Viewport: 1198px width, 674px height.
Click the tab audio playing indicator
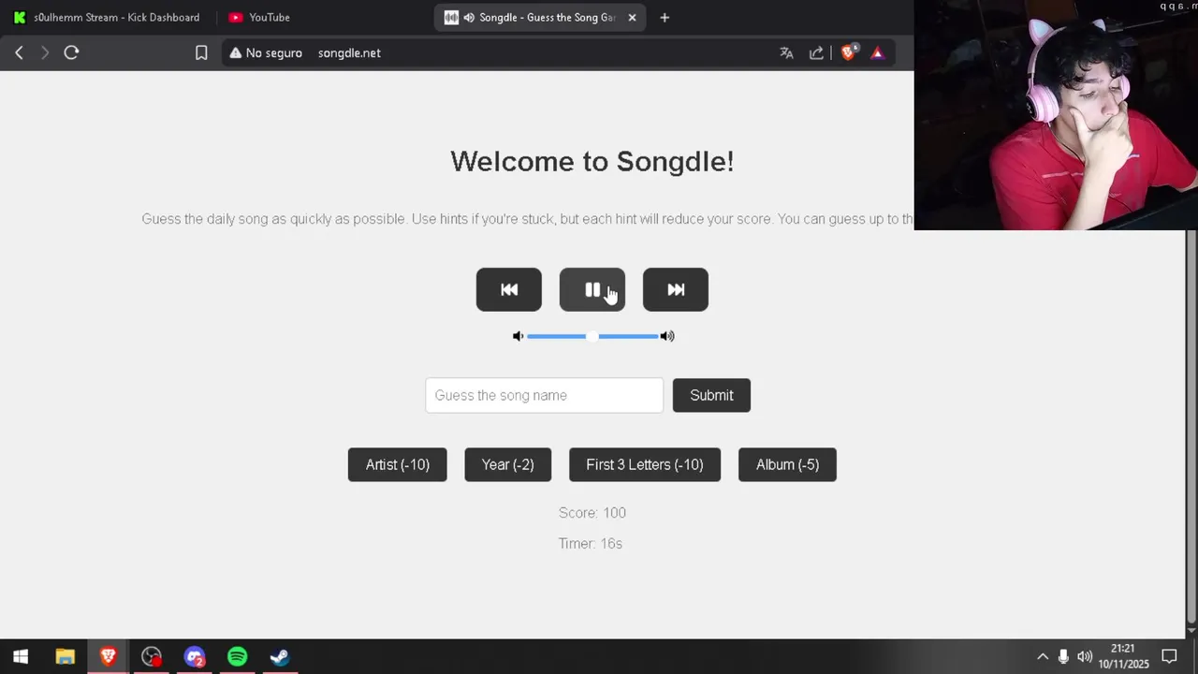pyautogui.click(x=469, y=17)
